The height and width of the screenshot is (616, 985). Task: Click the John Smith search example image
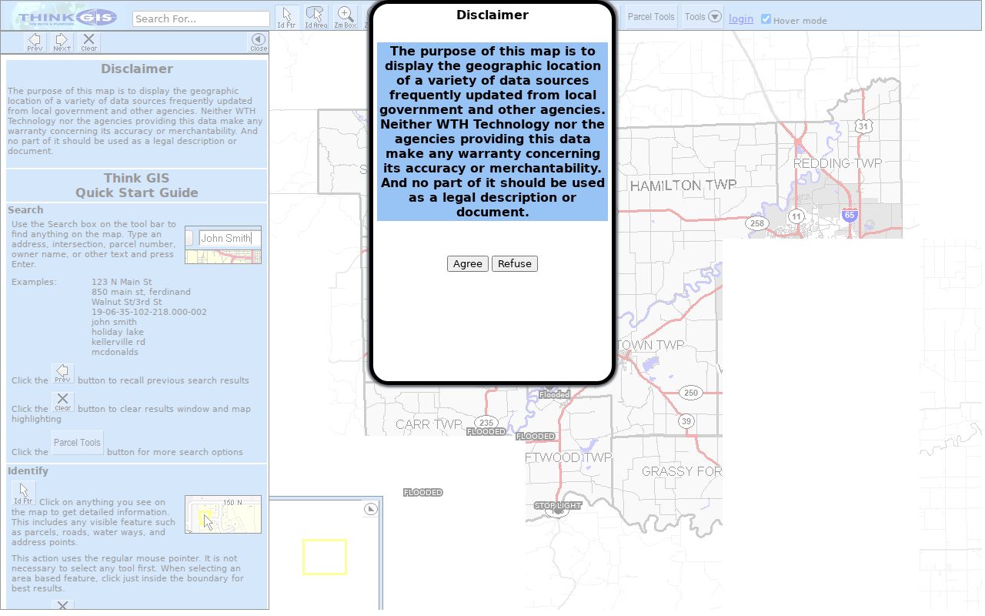point(223,246)
